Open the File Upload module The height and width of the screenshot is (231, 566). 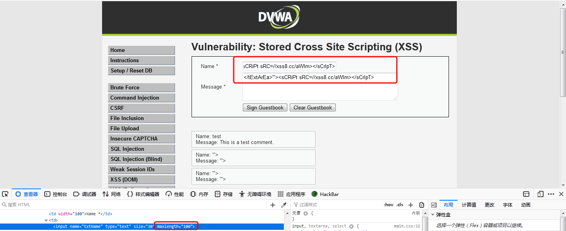pos(141,129)
